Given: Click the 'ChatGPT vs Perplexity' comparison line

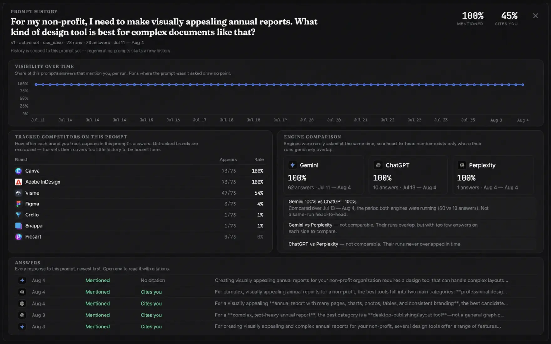Looking at the screenshot, I should (x=375, y=244).
